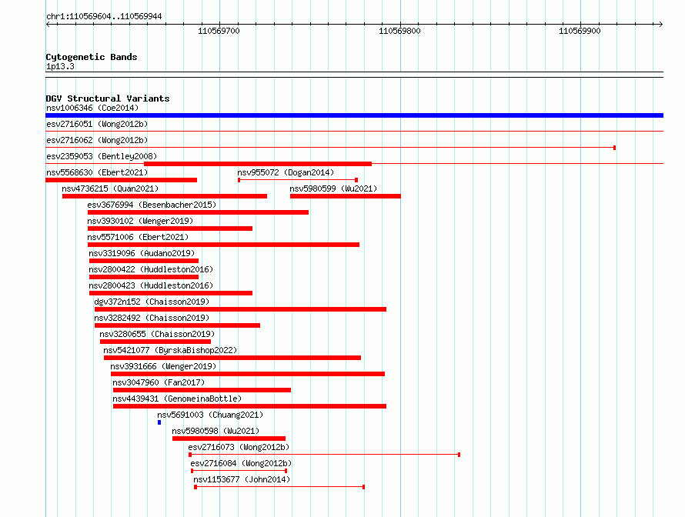Click right end marker of esv2716073

[459, 455]
